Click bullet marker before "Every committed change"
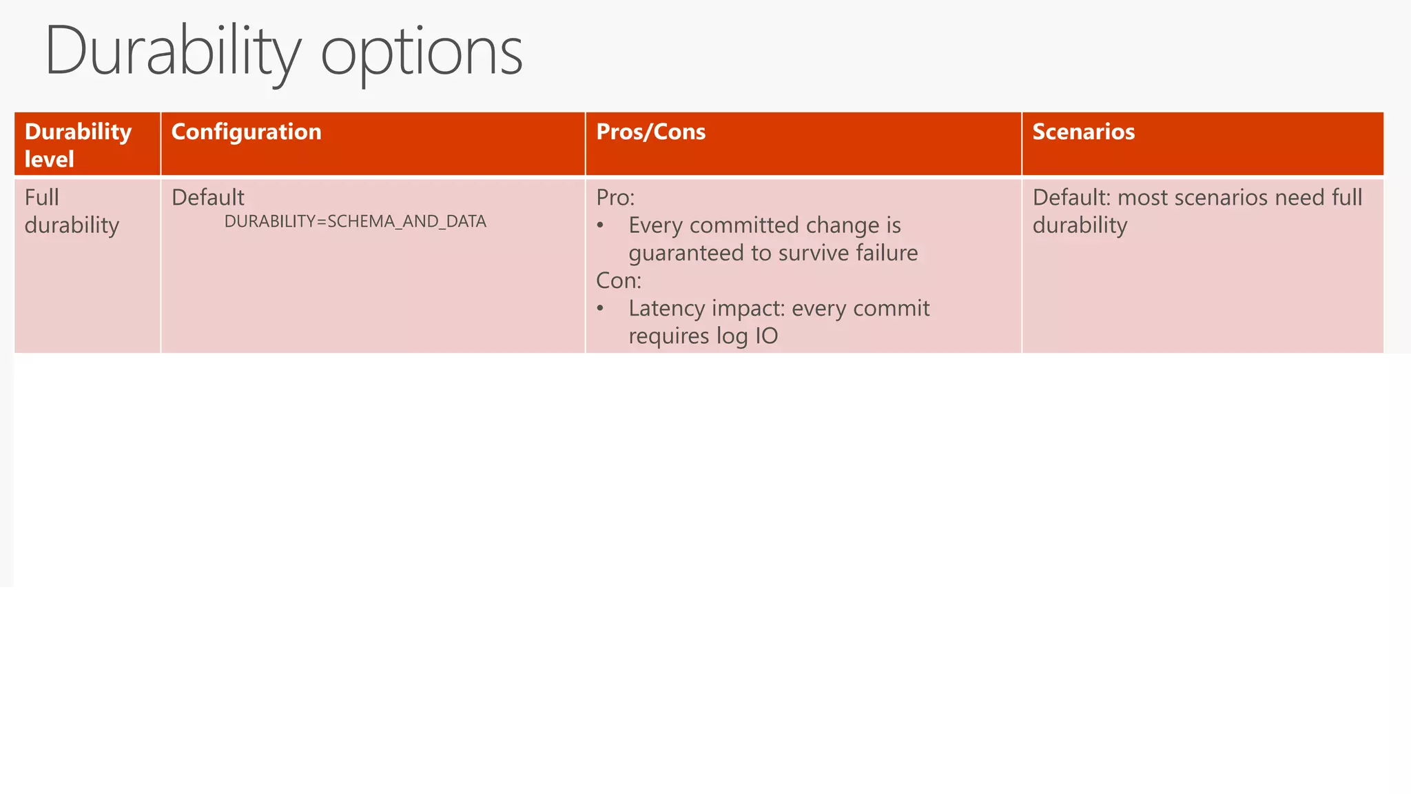The image size is (1411, 794). click(x=601, y=226)
